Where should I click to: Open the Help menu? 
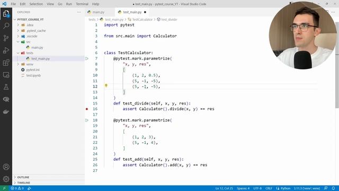pyautogui.click(x=95, y=4)
